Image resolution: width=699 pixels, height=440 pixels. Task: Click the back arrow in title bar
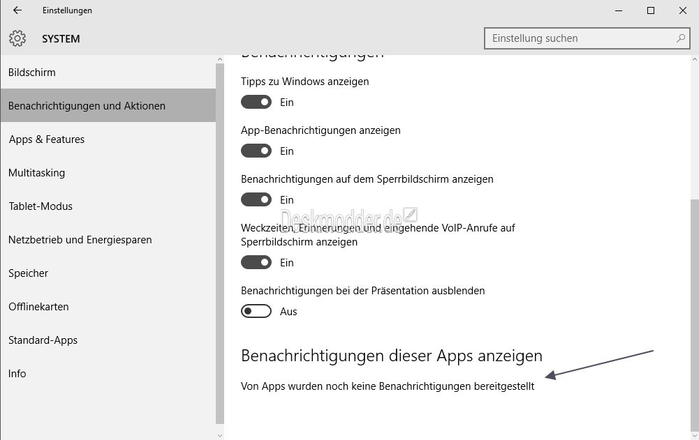(x=17, y=10)
